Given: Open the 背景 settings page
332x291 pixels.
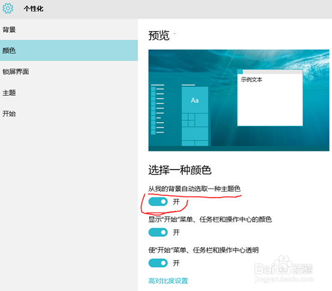Looking at the screenshot, I should (x=69, y=29).
